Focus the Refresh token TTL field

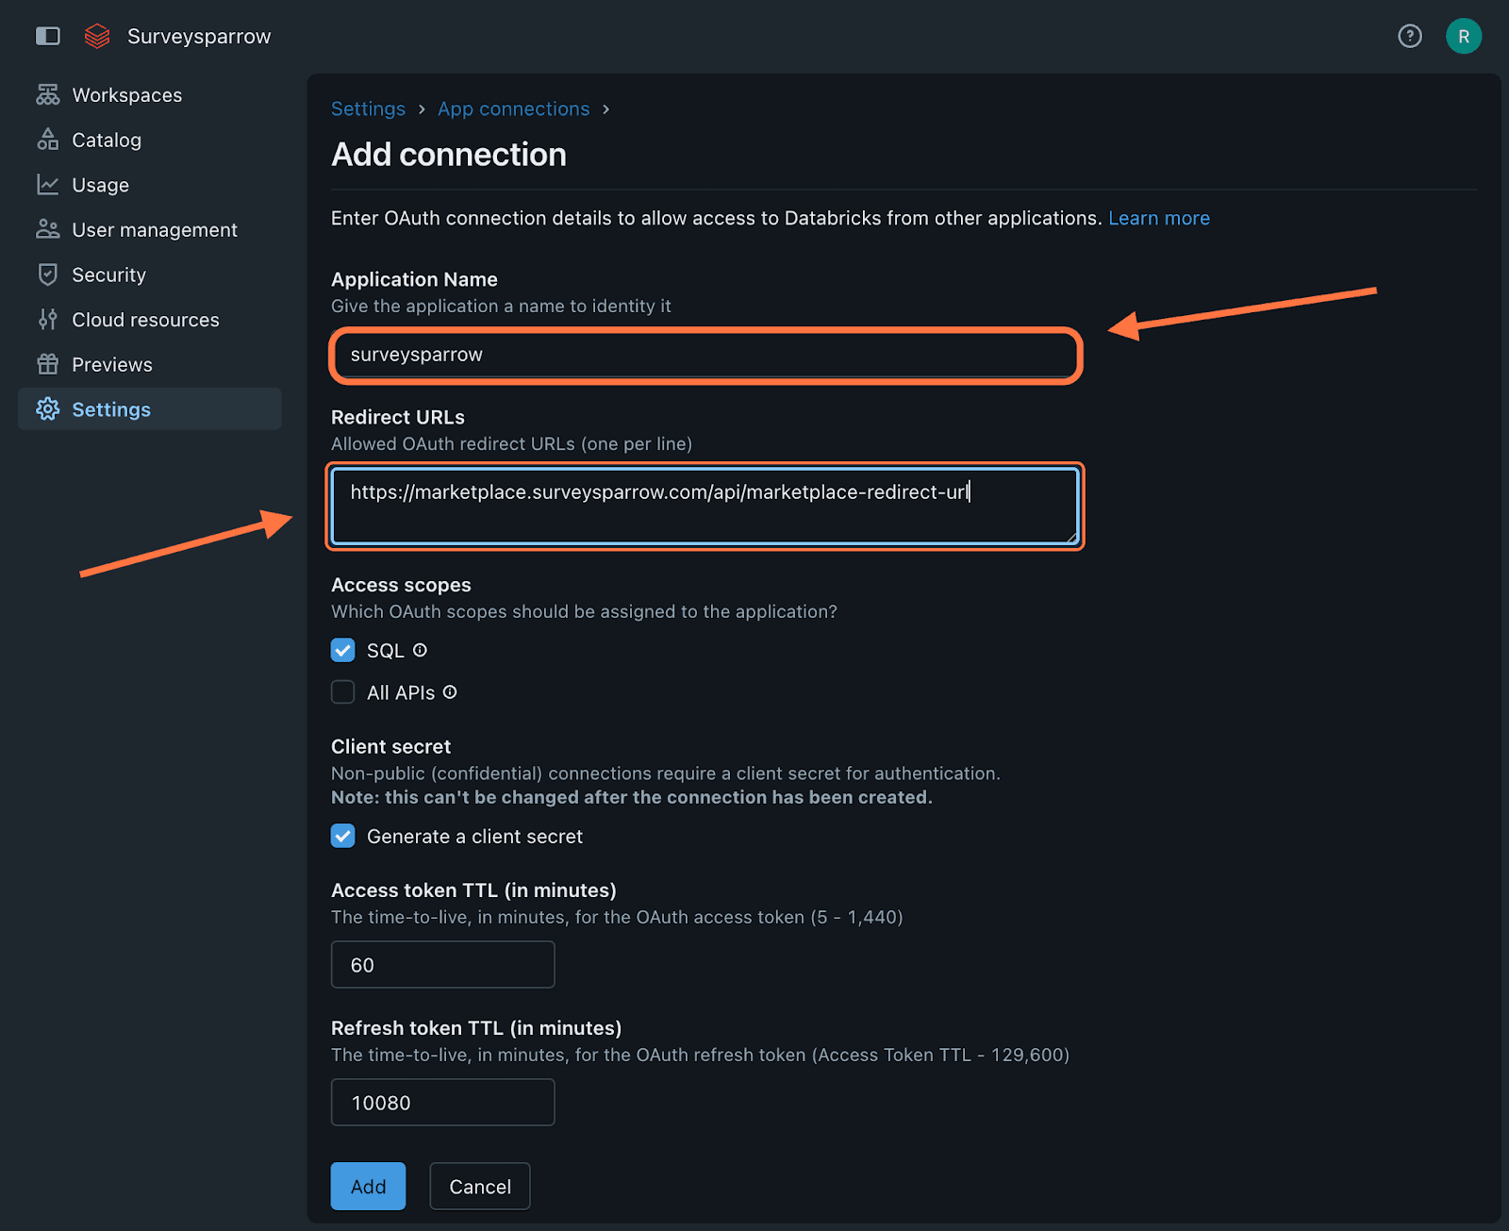point(442,1102)
